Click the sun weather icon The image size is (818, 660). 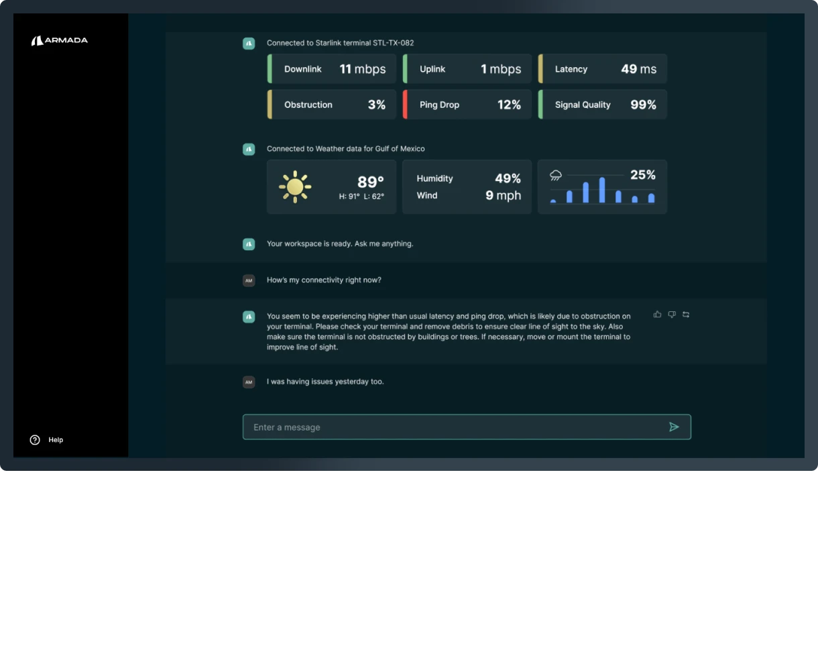pyautogui.click(x=295, y=186)
